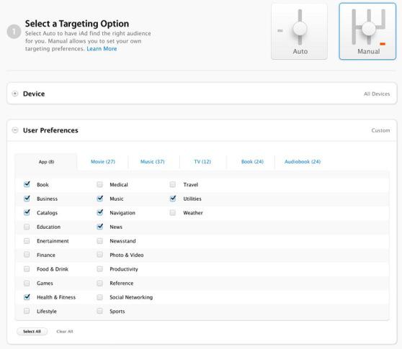Open the Book (24) tab
The width and height of the screenshot is (402, 349).
pos(252,162)
